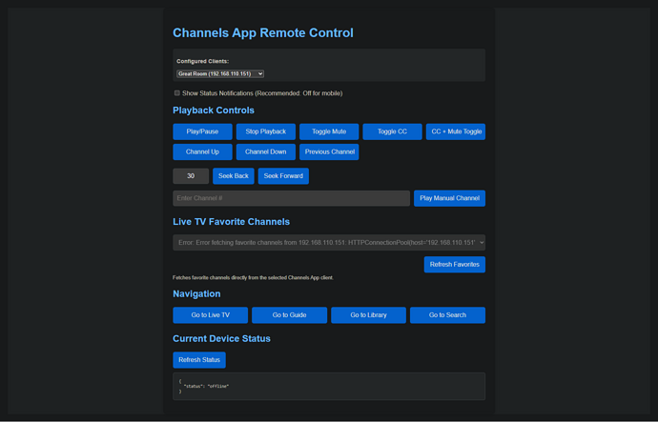This screenshot has width=658, height=422.
Task: Click Play Manual Channel
Action: pyautogui.click(x=449, y=198)
